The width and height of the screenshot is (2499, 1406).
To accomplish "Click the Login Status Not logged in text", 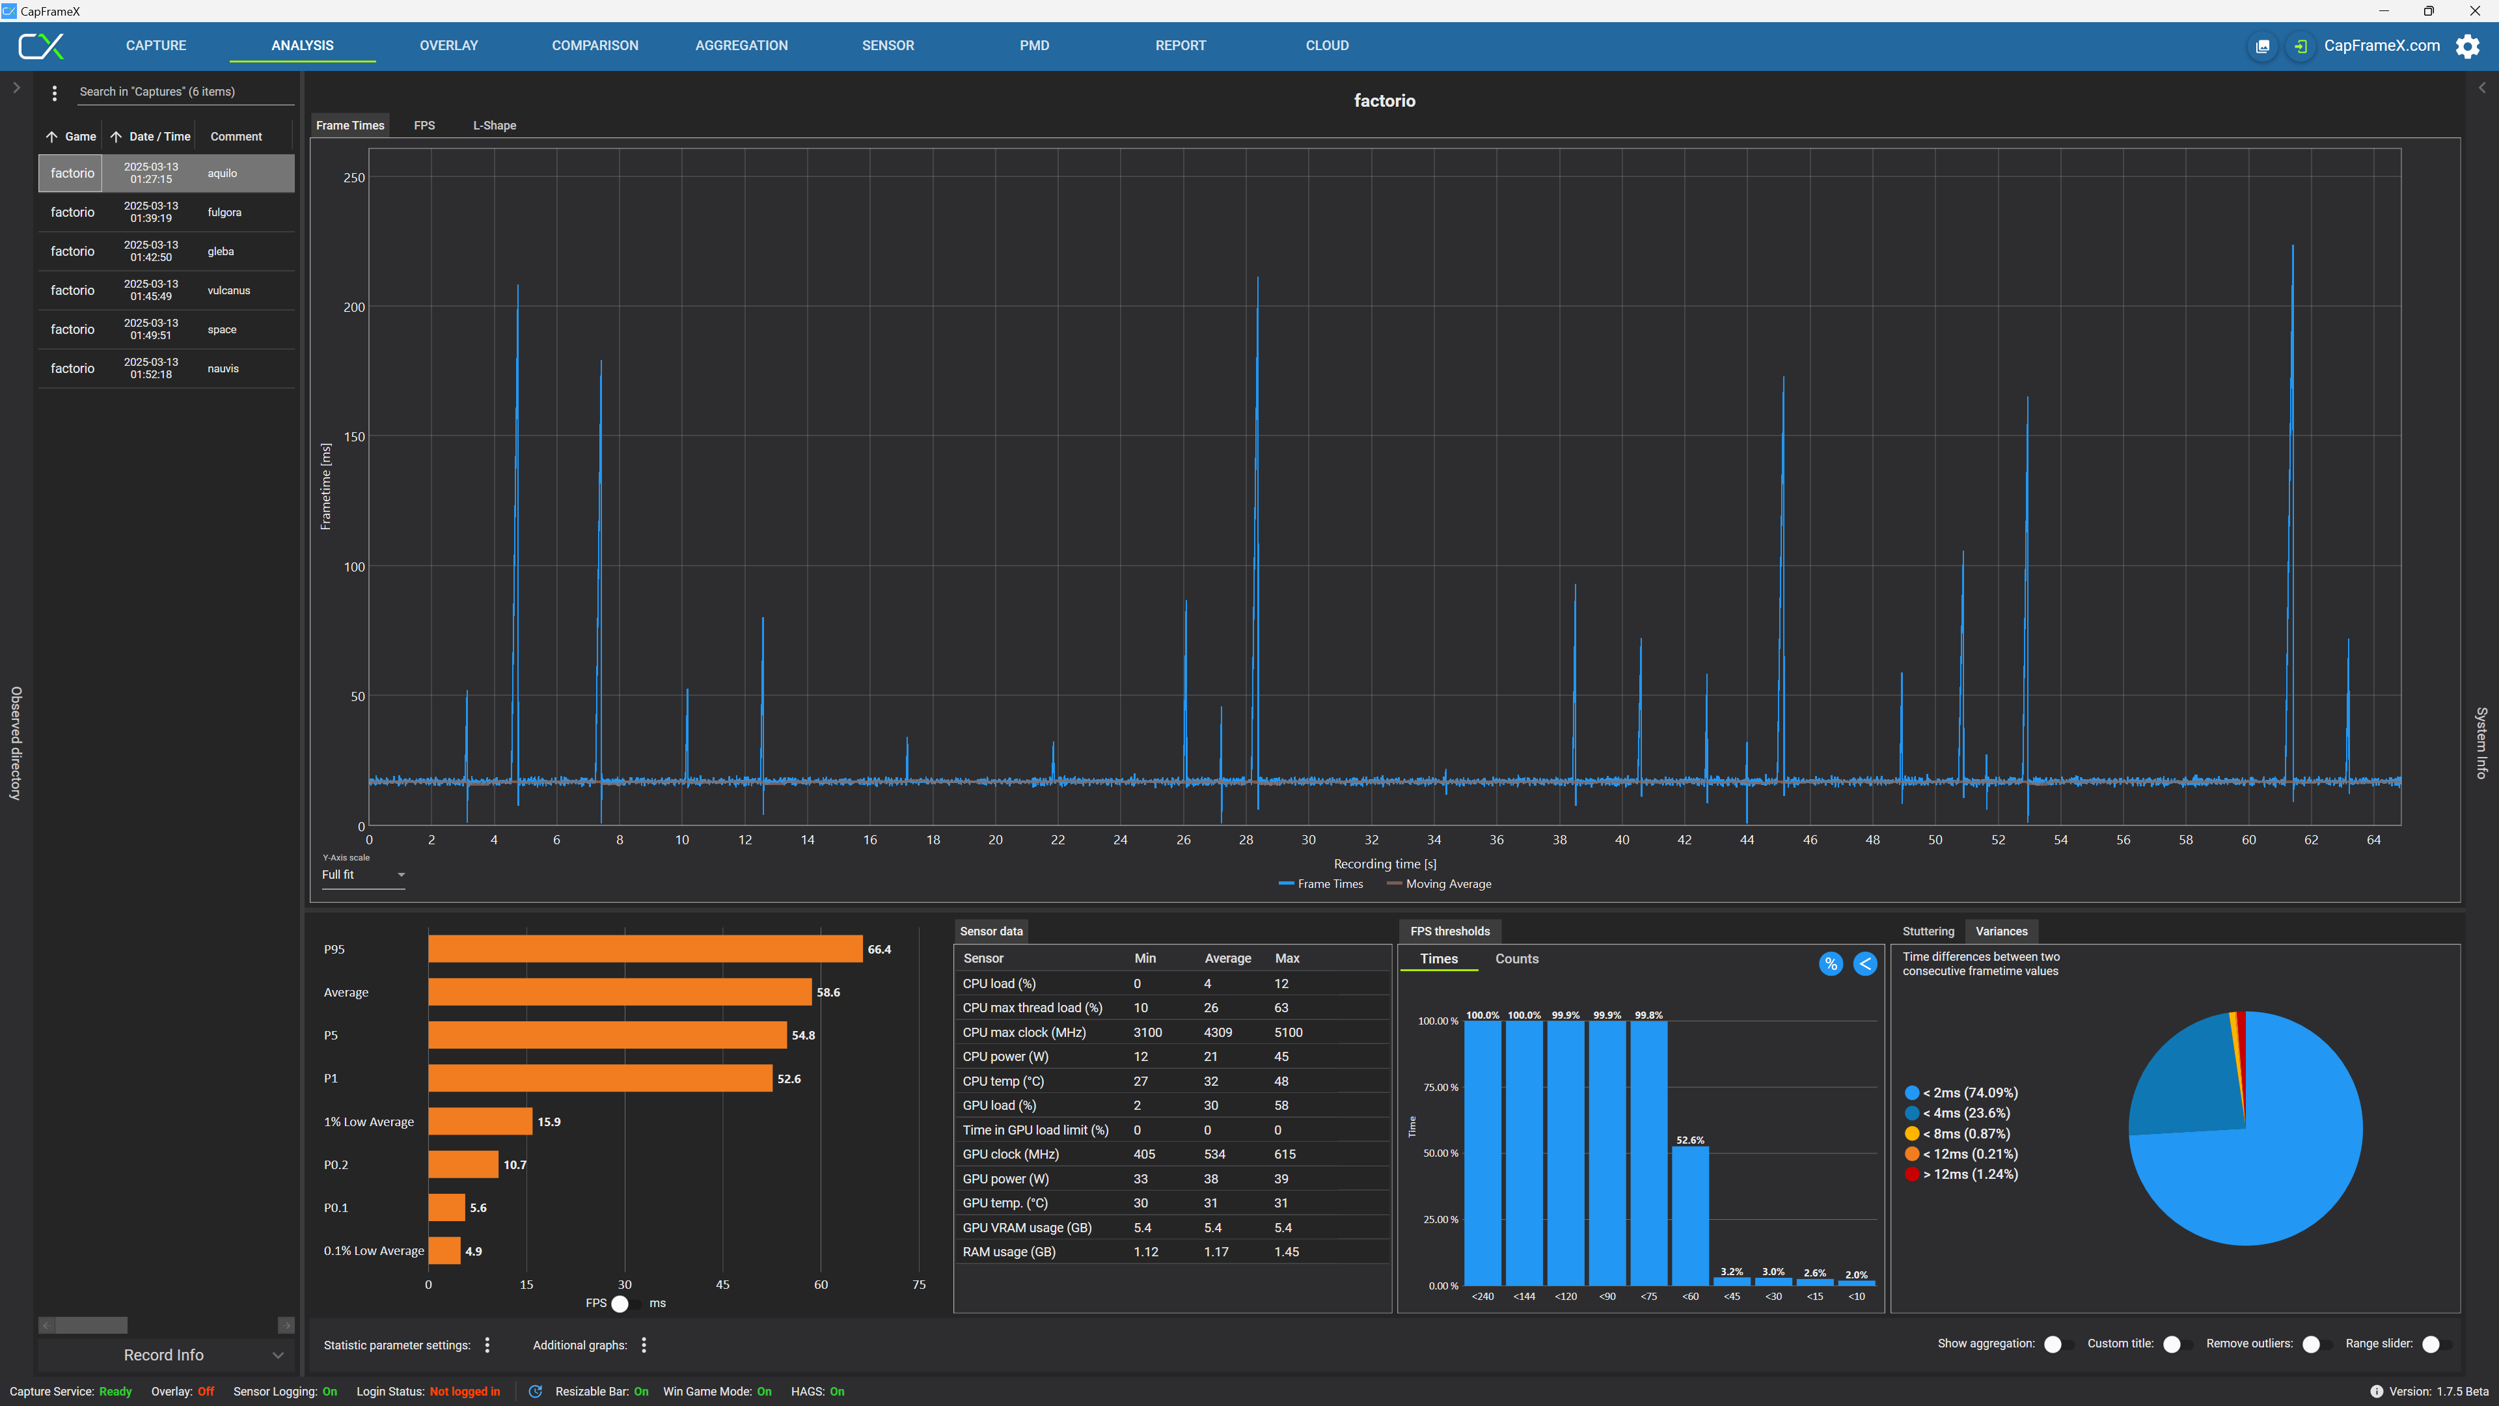I will [465, 1392].
